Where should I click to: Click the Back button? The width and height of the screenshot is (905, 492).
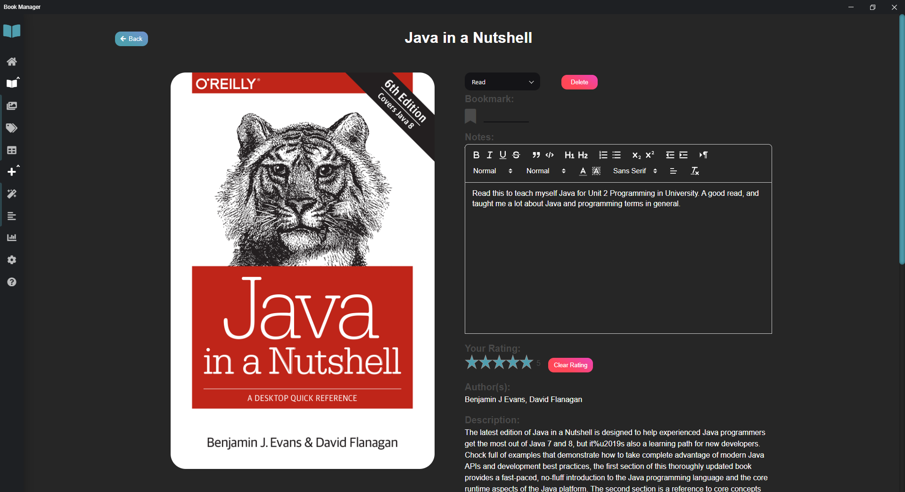(x=132, y=39)
